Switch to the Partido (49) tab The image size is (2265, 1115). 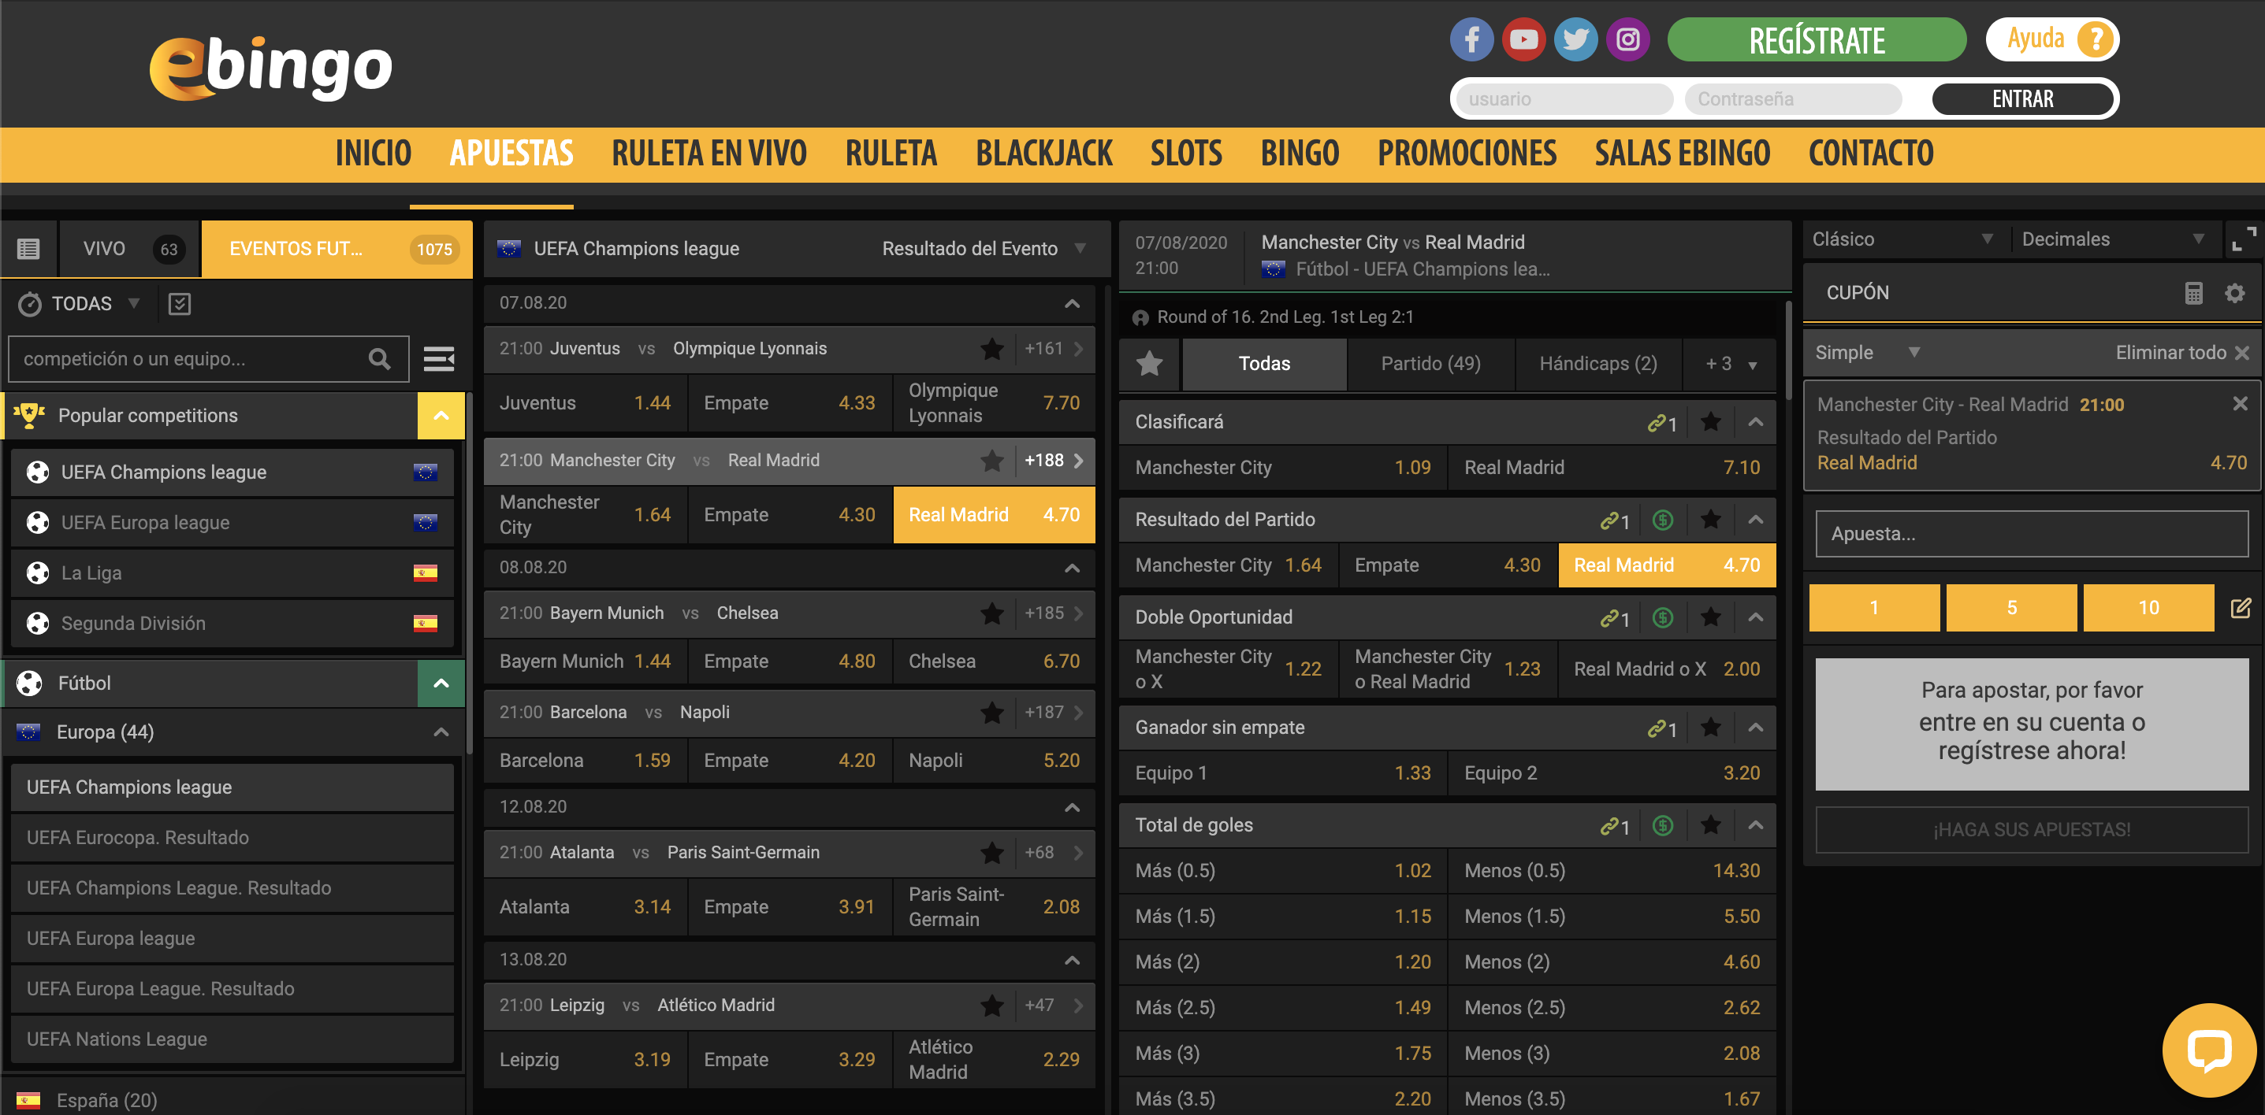click(1430, 364)
